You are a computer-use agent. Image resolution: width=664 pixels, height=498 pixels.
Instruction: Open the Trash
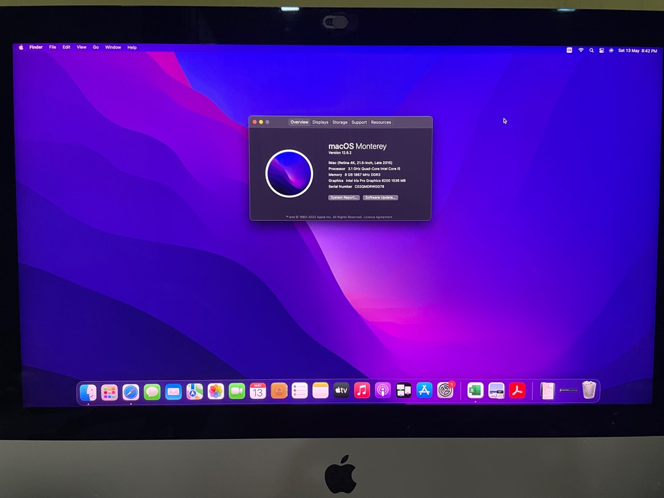(x=588, y=389)
